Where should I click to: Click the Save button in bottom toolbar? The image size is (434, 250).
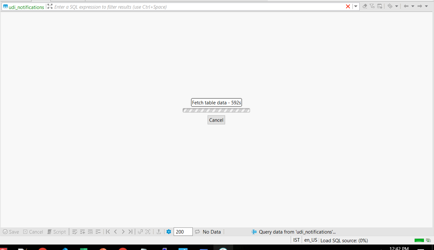coord(11,232)
